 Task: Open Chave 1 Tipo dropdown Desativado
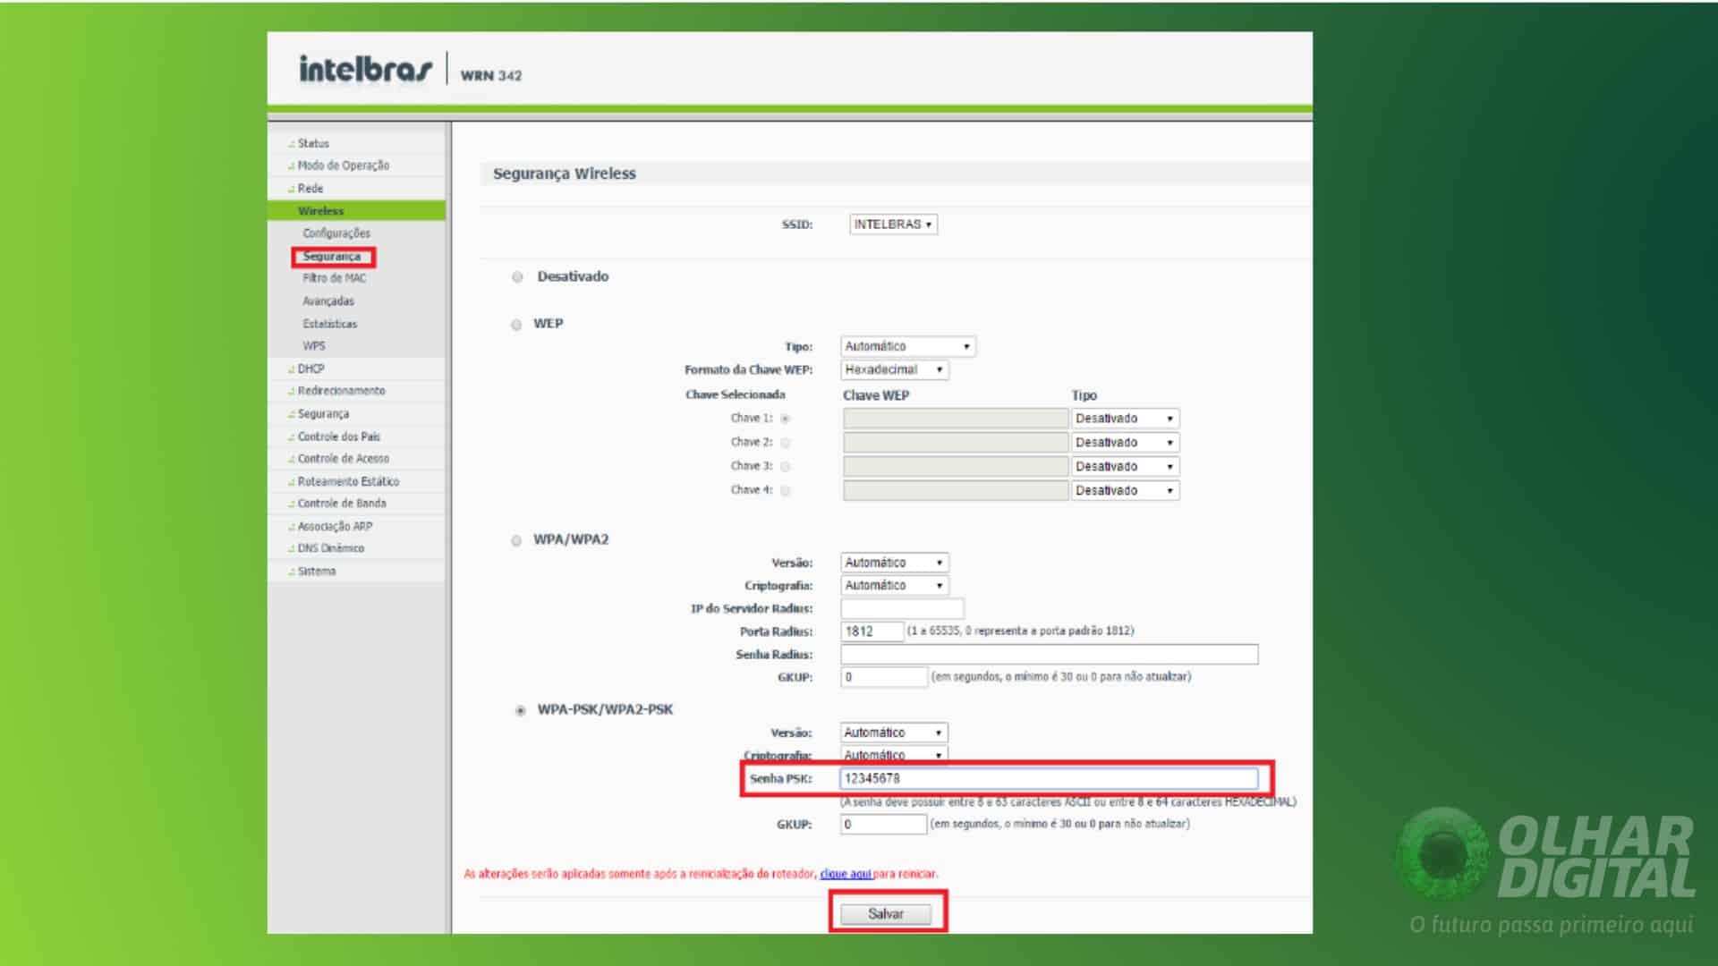pyautogui.click(x=1126, y=419)
